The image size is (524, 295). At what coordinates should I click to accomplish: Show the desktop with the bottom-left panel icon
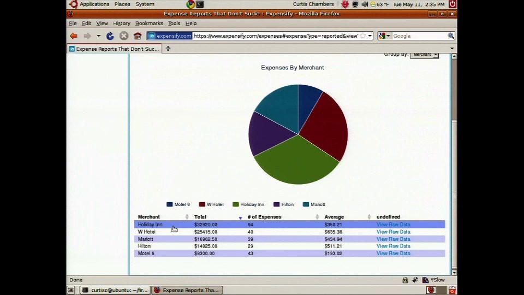(x=70, y=290)
